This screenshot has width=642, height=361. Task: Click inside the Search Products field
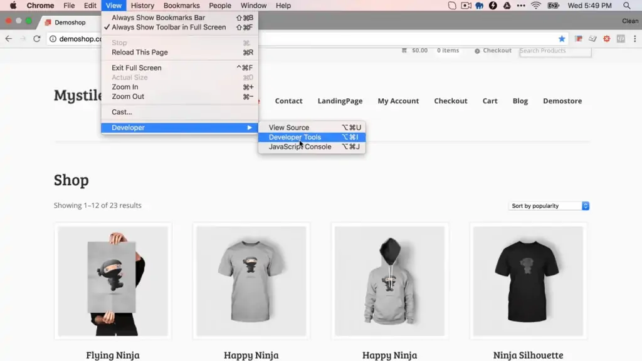(554, 51)
